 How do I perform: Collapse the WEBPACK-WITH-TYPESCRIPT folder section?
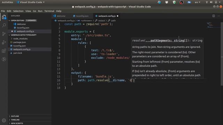(9, 35)
